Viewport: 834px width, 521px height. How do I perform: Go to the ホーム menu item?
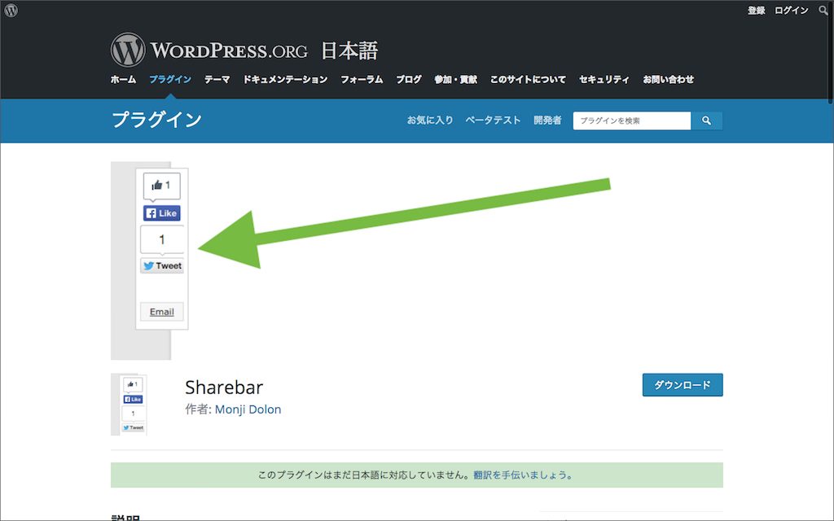pos(124,79)
